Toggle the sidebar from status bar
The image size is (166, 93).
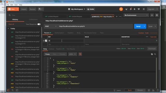[x=8, y=90]
